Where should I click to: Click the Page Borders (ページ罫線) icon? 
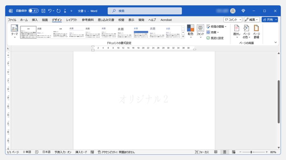(256, 28)
